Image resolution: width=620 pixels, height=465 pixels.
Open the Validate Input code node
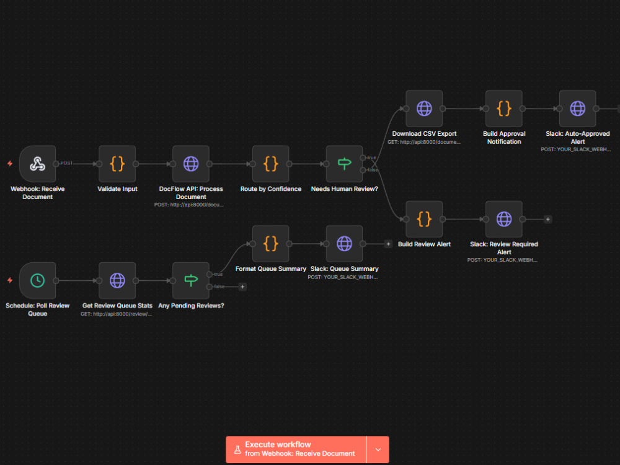point(117,164)
